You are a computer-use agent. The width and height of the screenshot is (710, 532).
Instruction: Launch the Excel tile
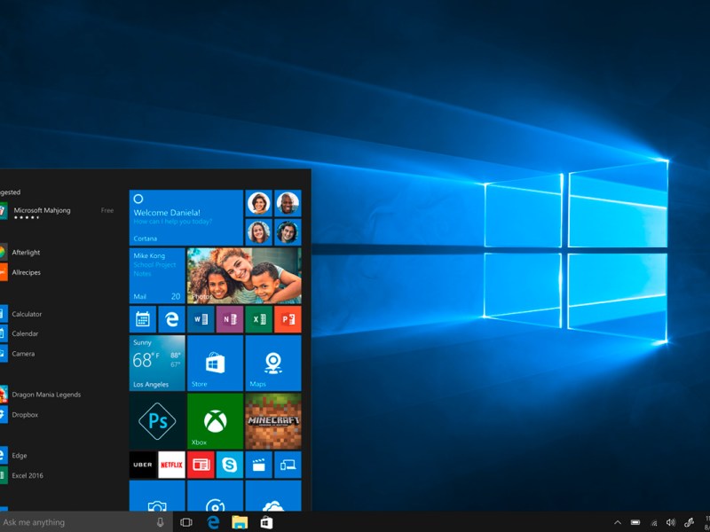point(258,319)
